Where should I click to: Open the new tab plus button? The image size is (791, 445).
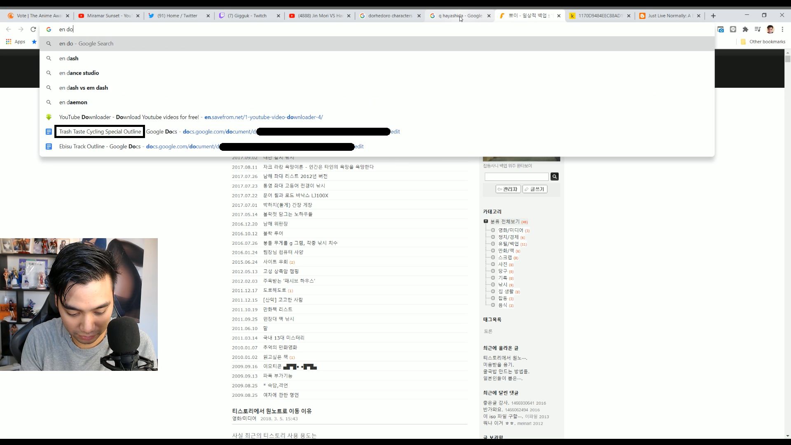[713, 16]
